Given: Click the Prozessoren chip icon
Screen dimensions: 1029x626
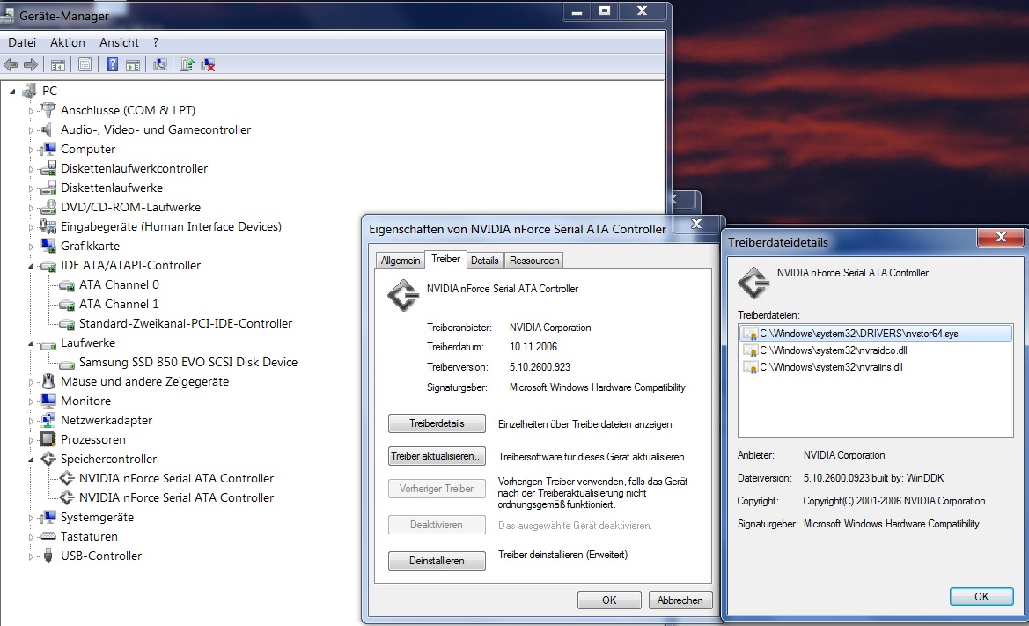Looking at the screenshot, I should click(48, 439).
